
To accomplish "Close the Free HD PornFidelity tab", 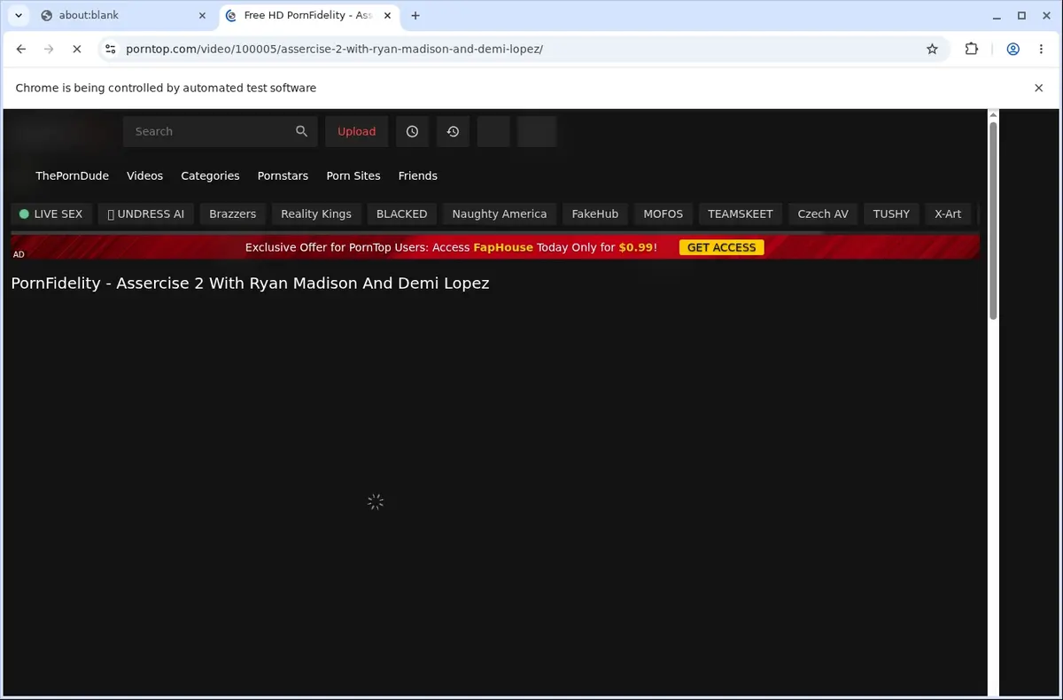I will pos(387,15).
